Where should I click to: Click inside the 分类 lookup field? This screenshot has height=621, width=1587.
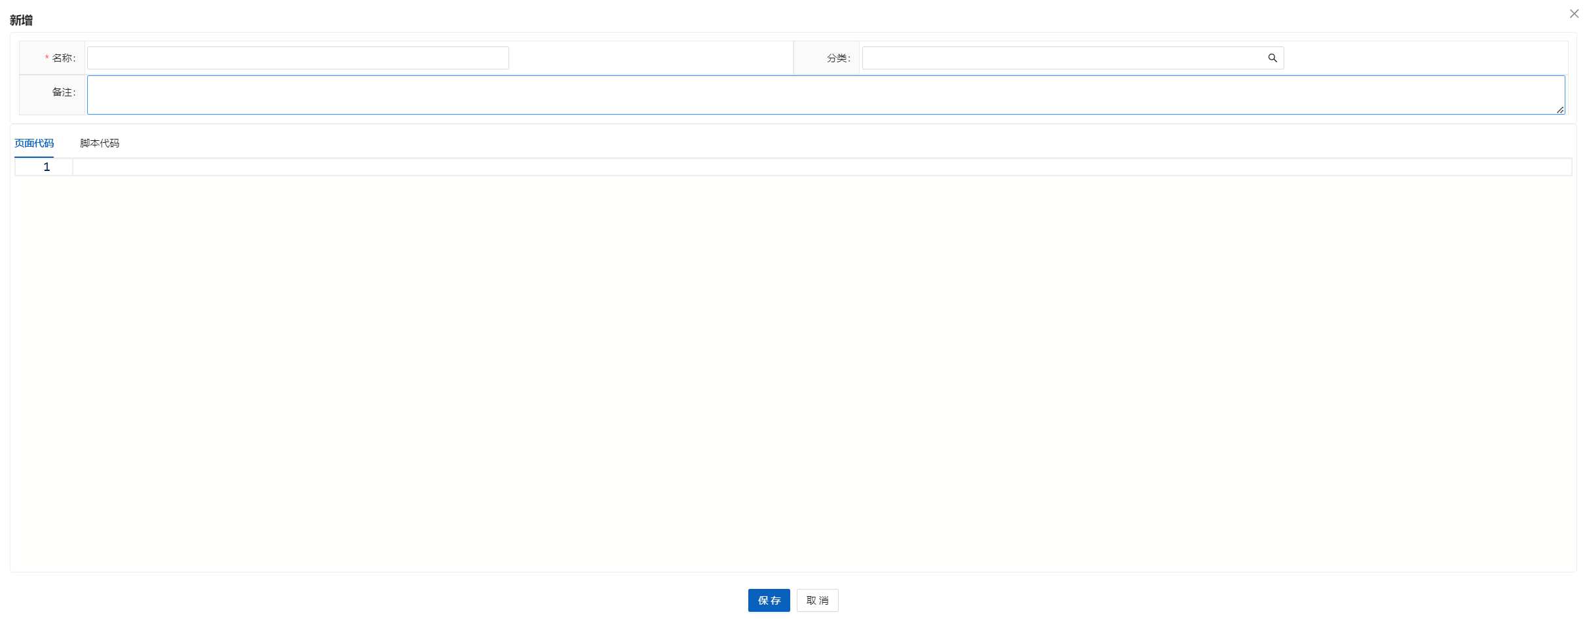pyautogui.click(x=1061, y=58)
